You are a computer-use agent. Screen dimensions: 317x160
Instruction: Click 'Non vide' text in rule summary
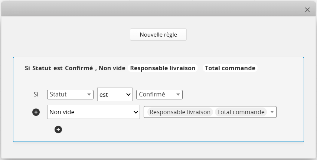coord(112,68)
